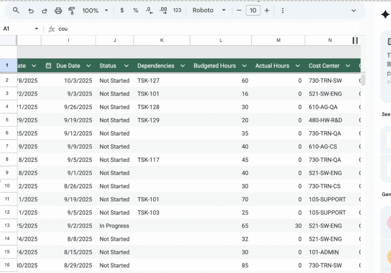Click the A1 name box field
This screenshot has width=391, height=273.
(x=17, y=29)
